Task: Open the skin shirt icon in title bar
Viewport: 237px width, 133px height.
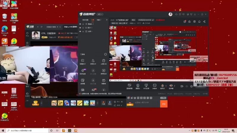Action: point(191,14)
